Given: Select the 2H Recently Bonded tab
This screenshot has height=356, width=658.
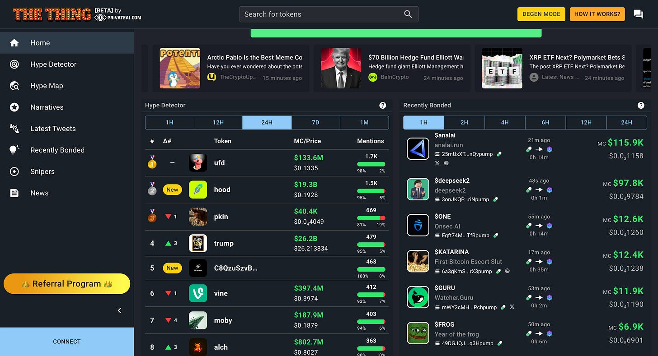Looking at the screenshot, I should 464,122.
